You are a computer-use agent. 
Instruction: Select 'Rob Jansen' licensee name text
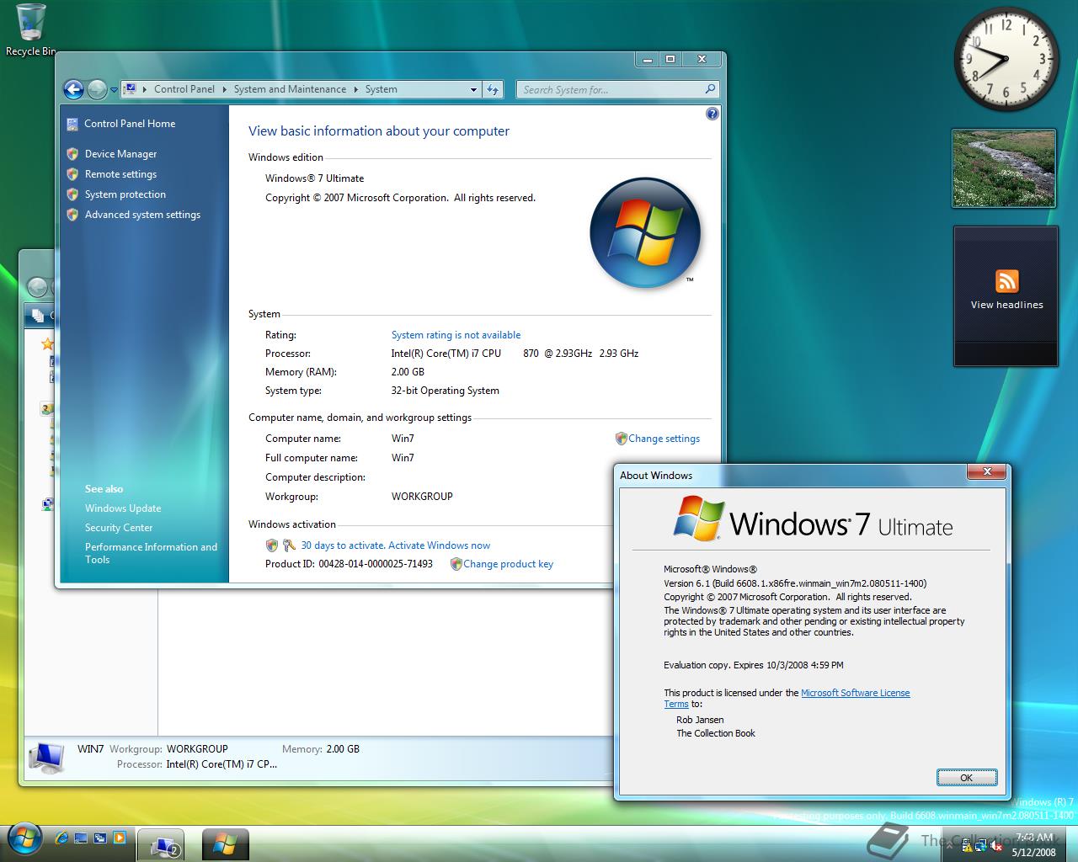click(x=700, y=720)
